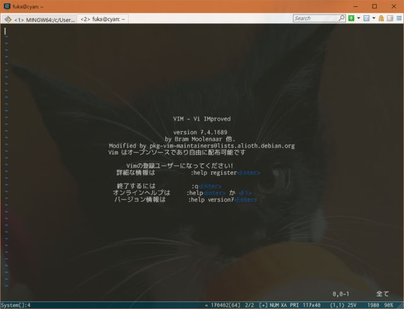The width and height of the screenshot is (404, 309).
Task: Click the '117x40' console size status
Action: (x=311, y=305)
